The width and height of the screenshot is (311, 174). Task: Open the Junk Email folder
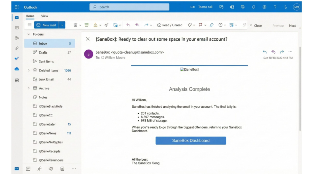pyautogui.click(x=50, y=79)
